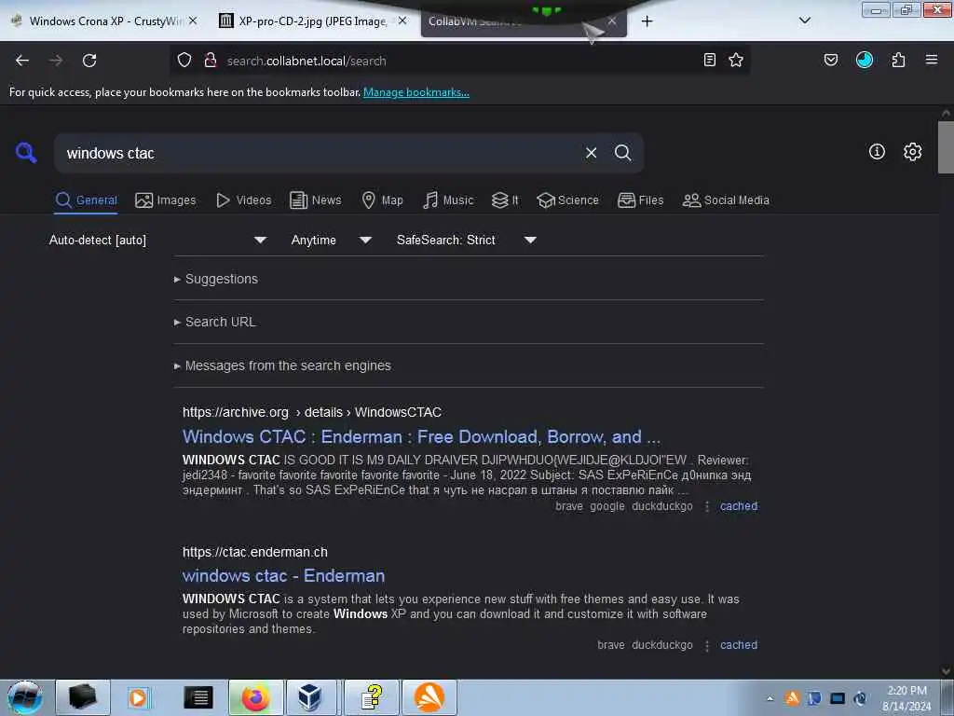Select the Videos search category
The image size is (954, 716).
click(x=243, y=200)
